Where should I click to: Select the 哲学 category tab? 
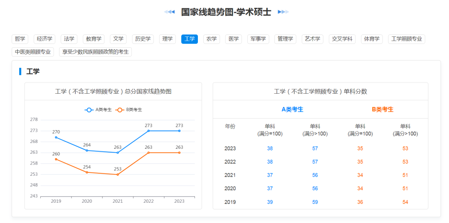[20, 39]
